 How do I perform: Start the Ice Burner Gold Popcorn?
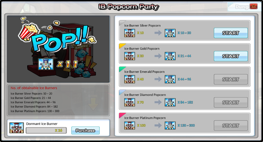pyautogui.click(x=231, y=56)
